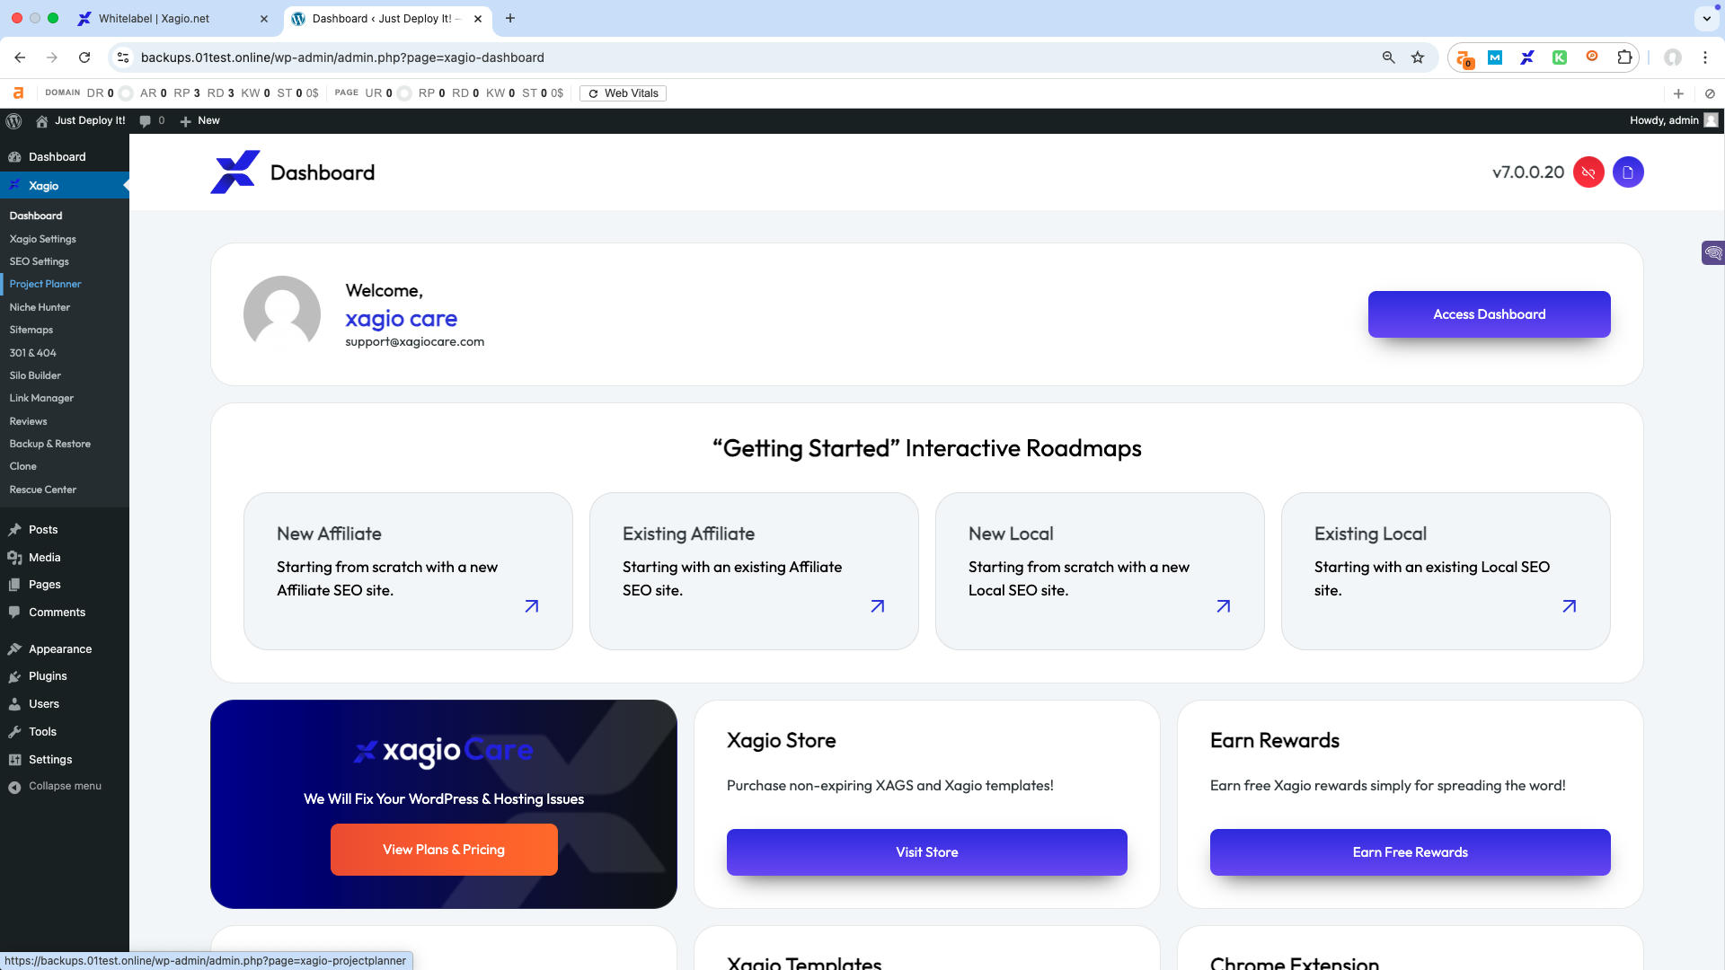Screen dimensions: 1725x970
Task: Open Rescue Center in the sidebar
Action: coord(43,489)
